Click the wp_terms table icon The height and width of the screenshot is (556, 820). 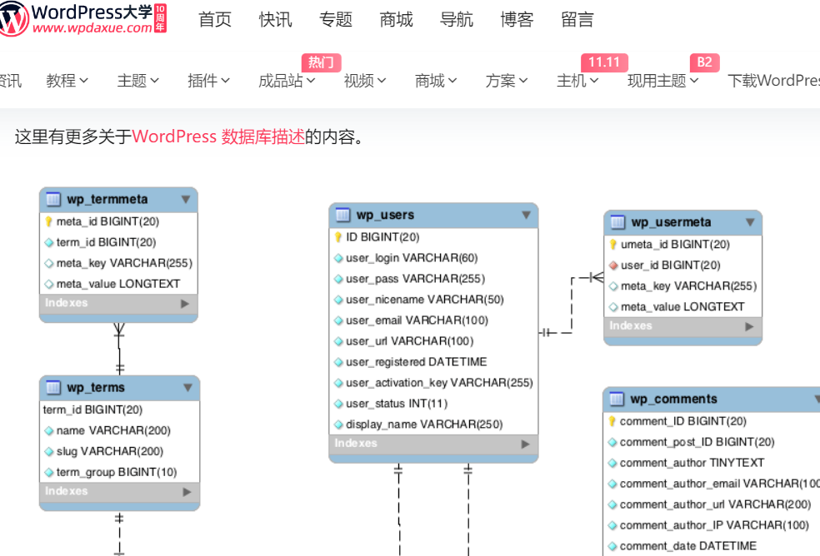click(53, 388)
